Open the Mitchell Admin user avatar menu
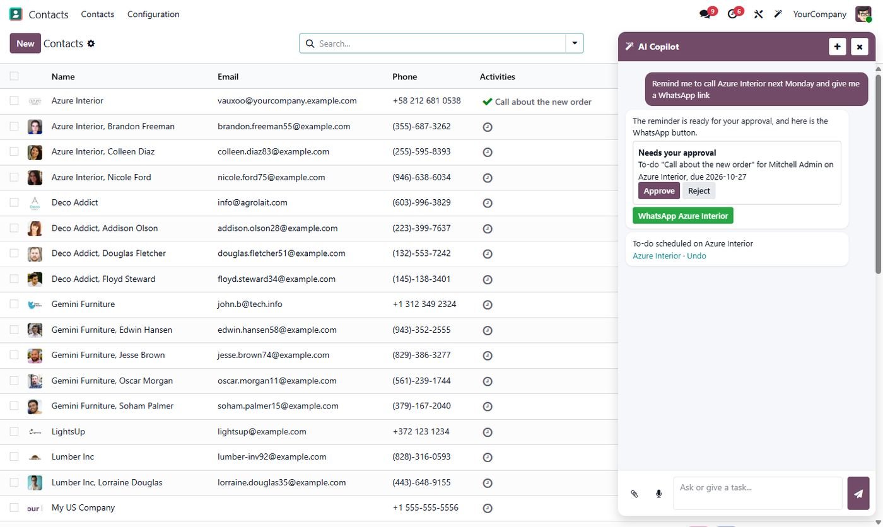The width and height of the screenshot is (883, 527). (x=863, y=14)
